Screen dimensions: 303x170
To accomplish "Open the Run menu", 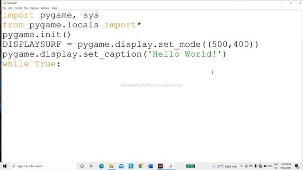I will pos(27,8).
